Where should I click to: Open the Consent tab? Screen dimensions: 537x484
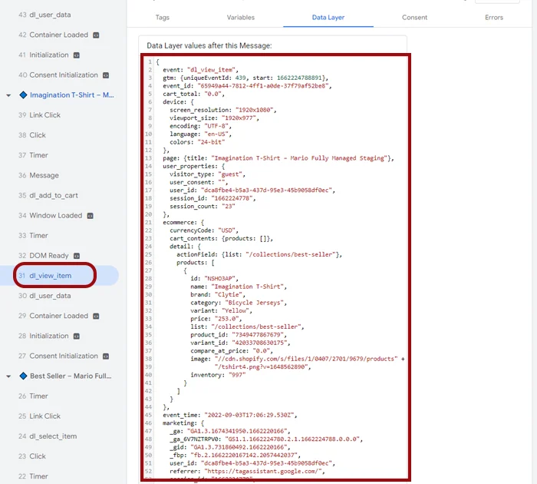click(x=414, y=18)
